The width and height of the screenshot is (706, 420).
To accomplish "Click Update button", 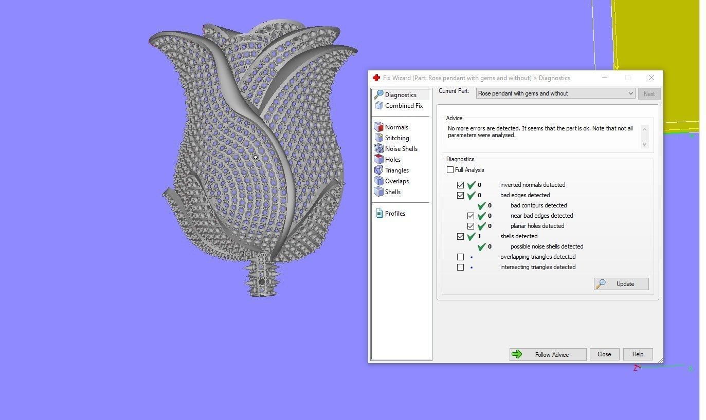I will (x=621, y=284).
